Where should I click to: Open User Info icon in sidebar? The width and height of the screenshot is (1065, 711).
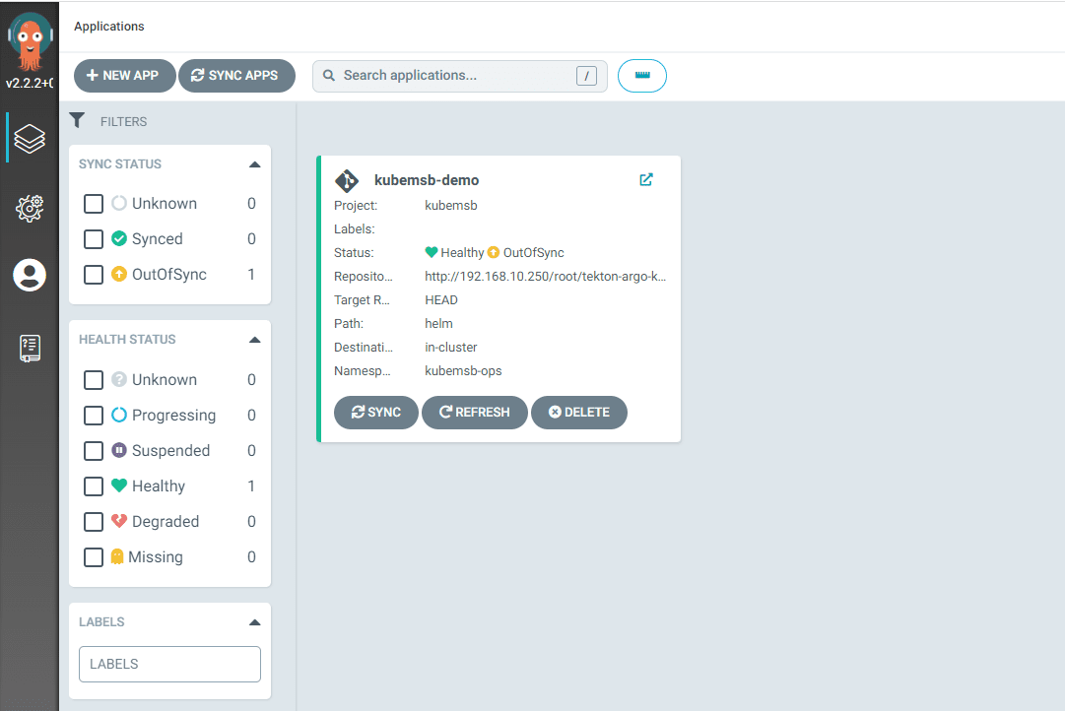point(30,275)
